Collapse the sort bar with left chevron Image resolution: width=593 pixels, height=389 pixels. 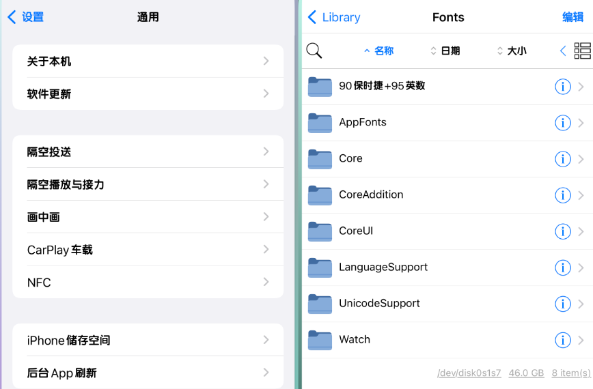click(563, 51)
